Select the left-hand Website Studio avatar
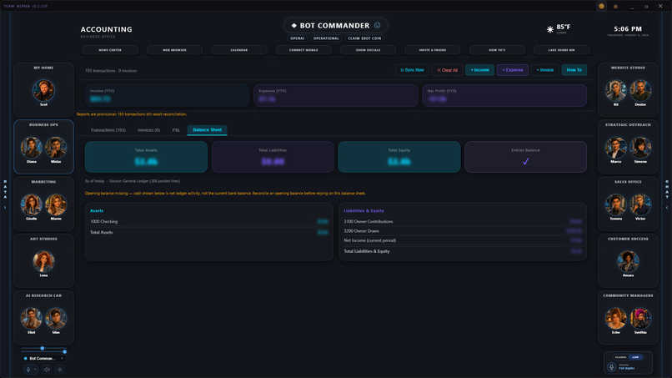This screenshot has height=378, width=672. pyautogui.click(x=616, y=90)
